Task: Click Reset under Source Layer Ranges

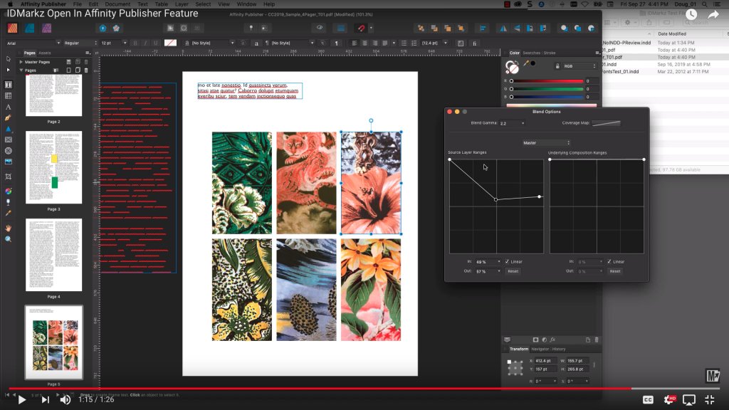Action: click(x=513, y=271)
